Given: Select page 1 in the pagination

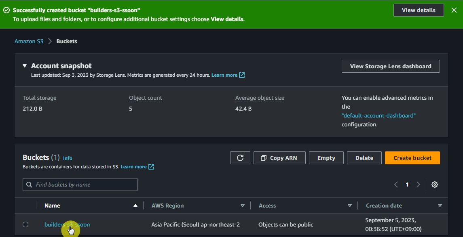Looking at the screenshot, I should 407,185.
